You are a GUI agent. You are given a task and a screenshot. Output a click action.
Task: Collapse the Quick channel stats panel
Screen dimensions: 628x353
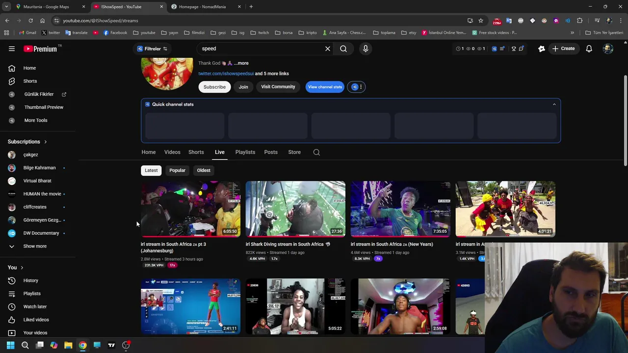(x=554, y=104)
